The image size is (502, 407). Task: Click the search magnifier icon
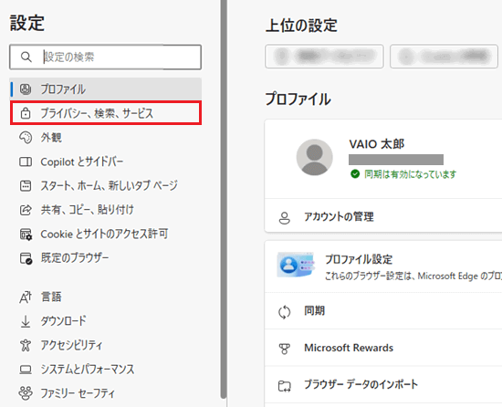26,57
